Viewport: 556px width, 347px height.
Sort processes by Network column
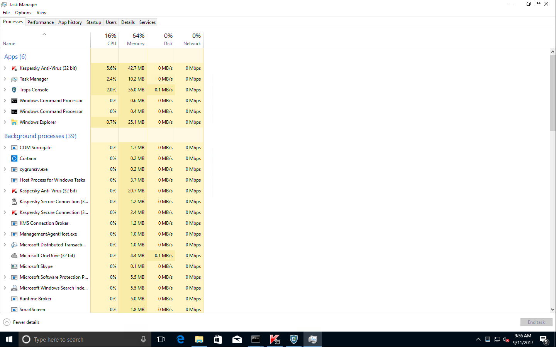click(189, 39)
